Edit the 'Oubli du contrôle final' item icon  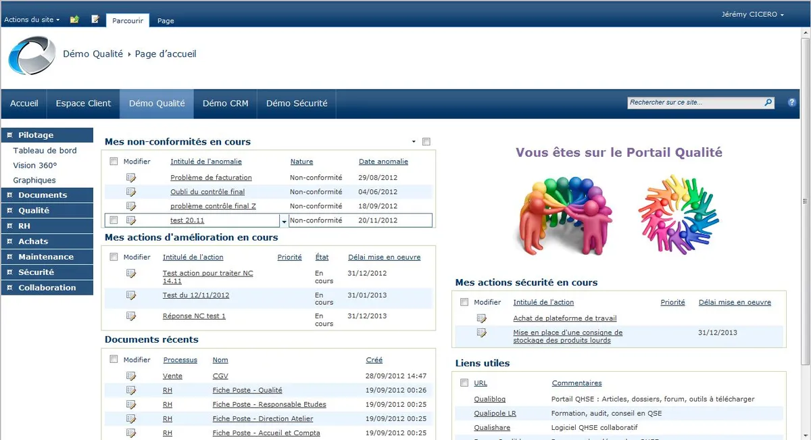click(131, 192)
